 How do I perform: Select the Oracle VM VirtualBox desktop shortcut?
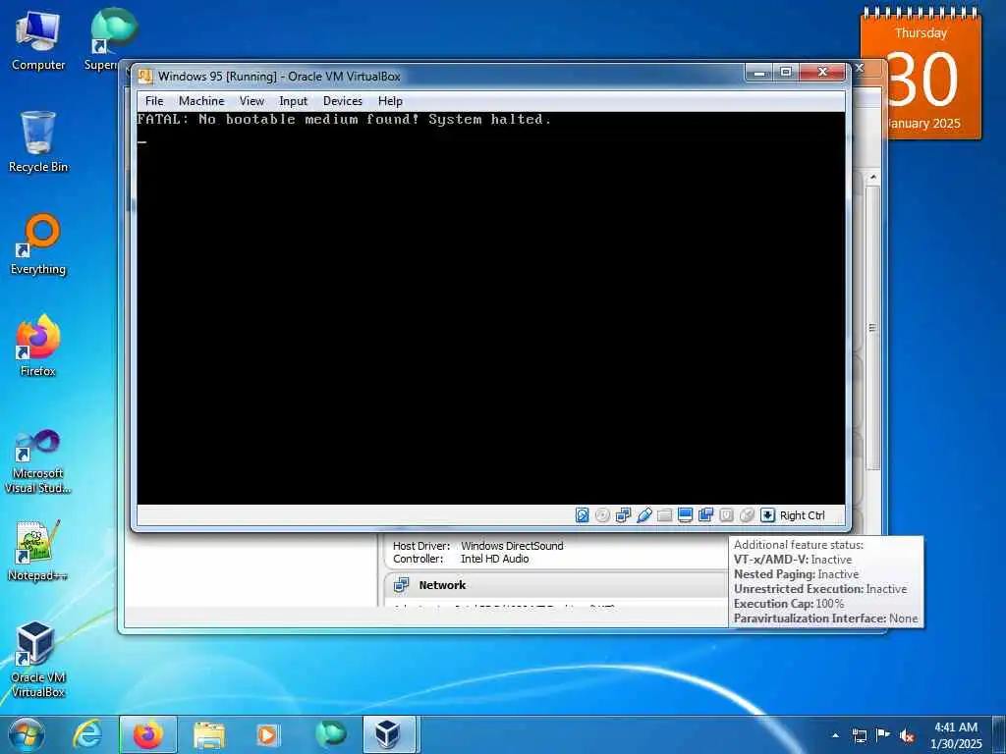(38, 659)
